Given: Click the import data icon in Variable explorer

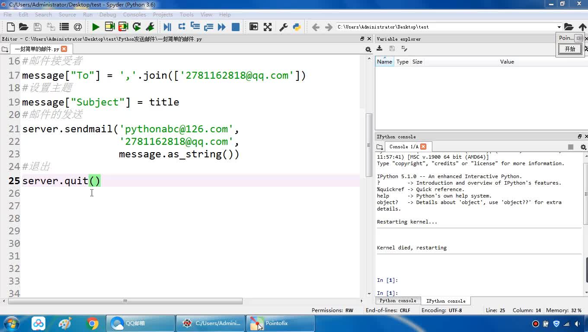Looking at the screenshot, I should [x=380, y=49].
